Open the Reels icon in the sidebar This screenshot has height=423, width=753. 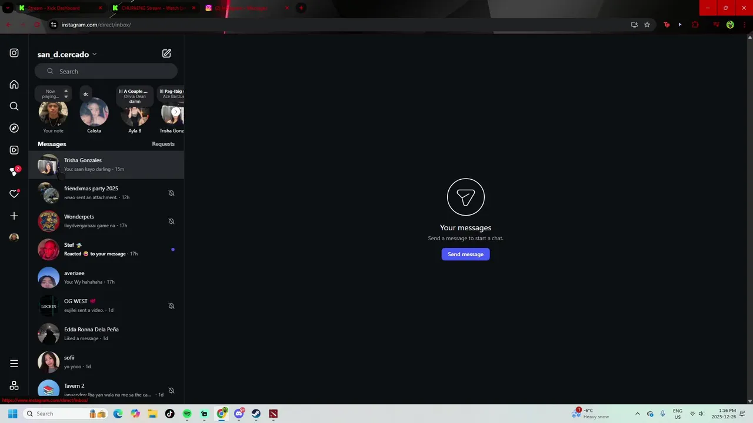(14, 150)
